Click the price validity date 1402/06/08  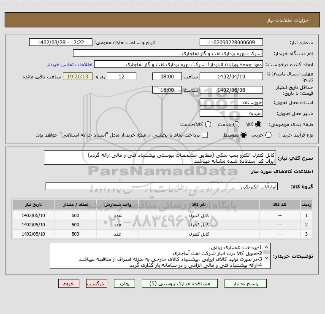tap(231, 90)
